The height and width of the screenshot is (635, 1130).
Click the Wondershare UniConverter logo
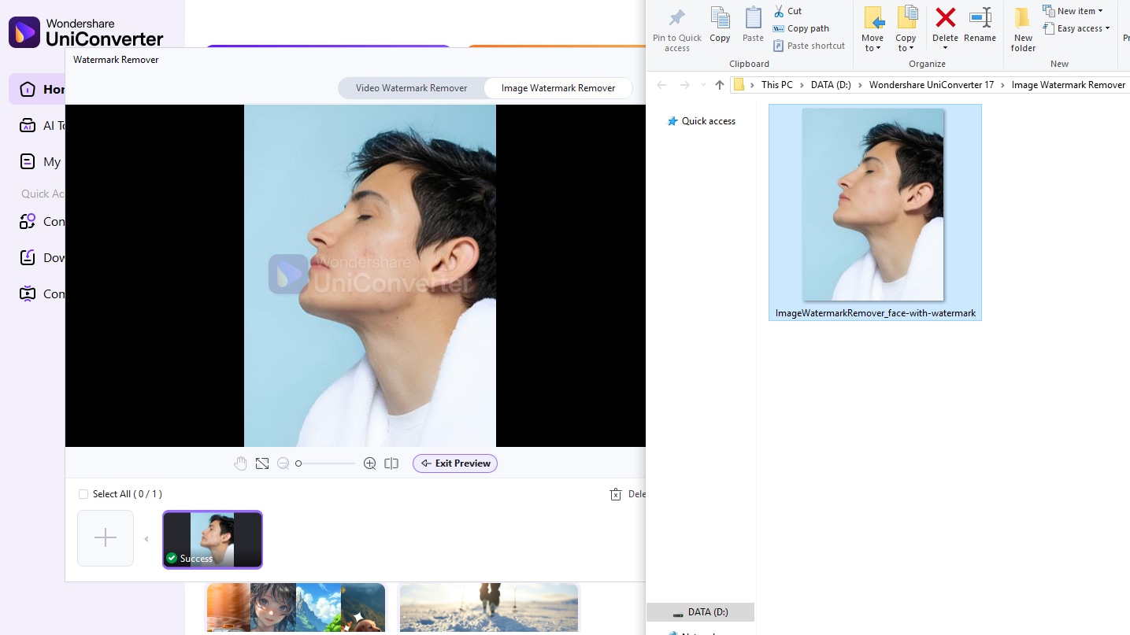(86, 32)
